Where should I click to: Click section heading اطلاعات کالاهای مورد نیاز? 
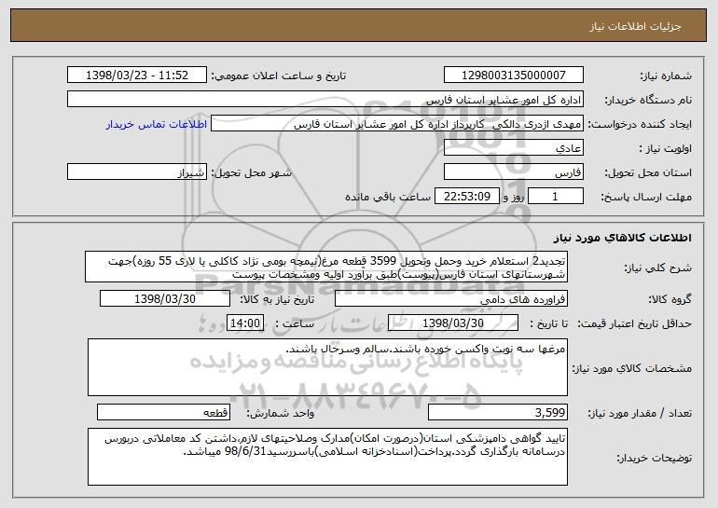623,238
